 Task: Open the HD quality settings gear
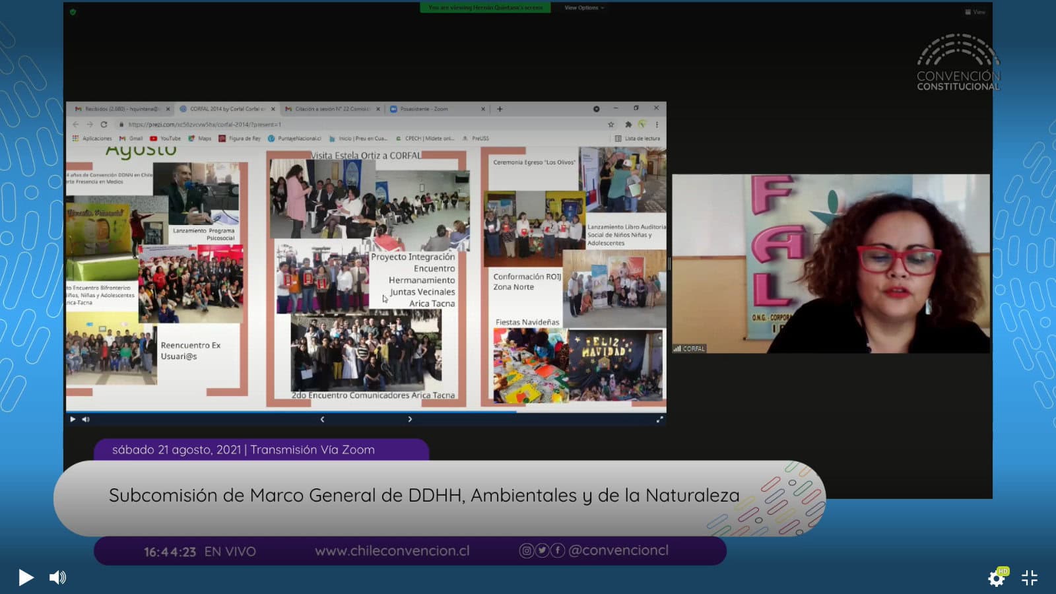(997, 578)
